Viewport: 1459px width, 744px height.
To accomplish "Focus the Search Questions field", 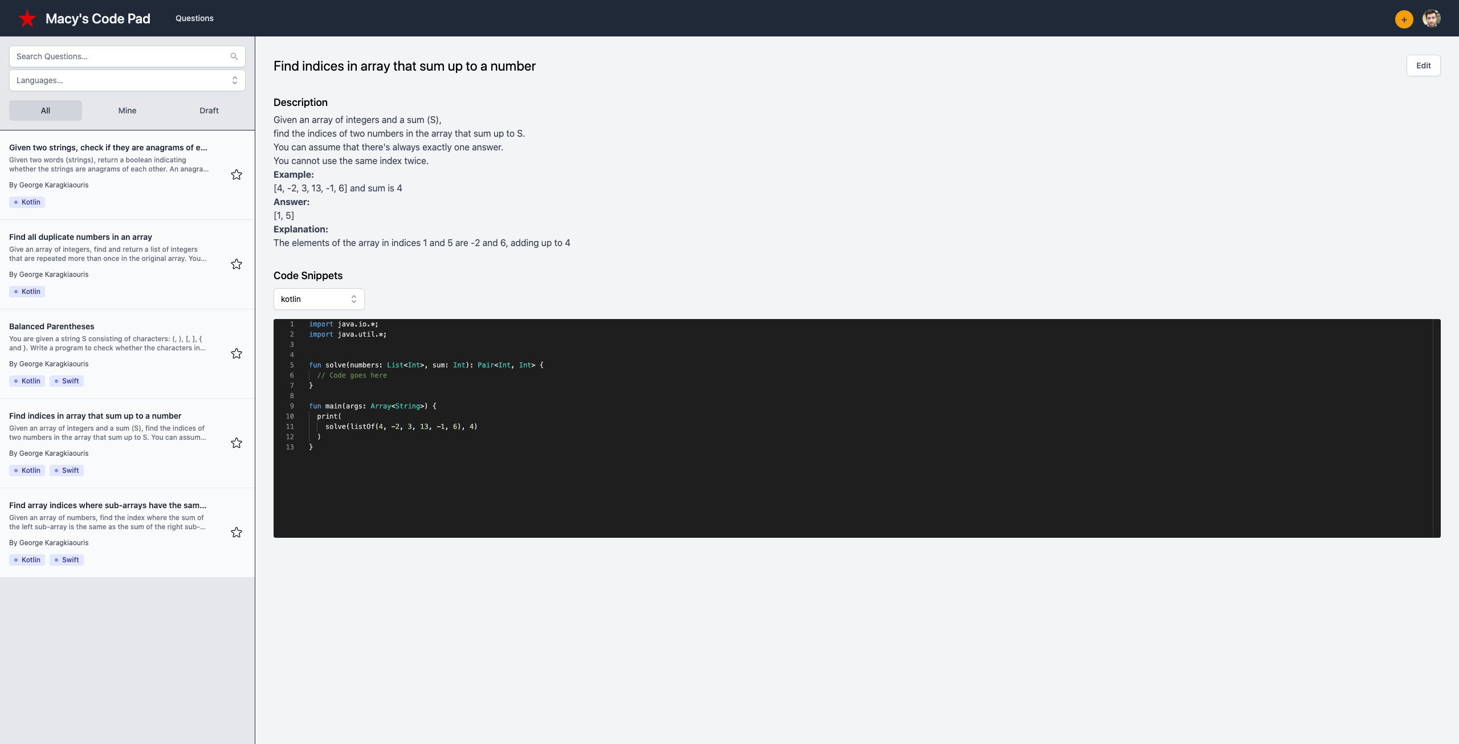I will [114, 56].
